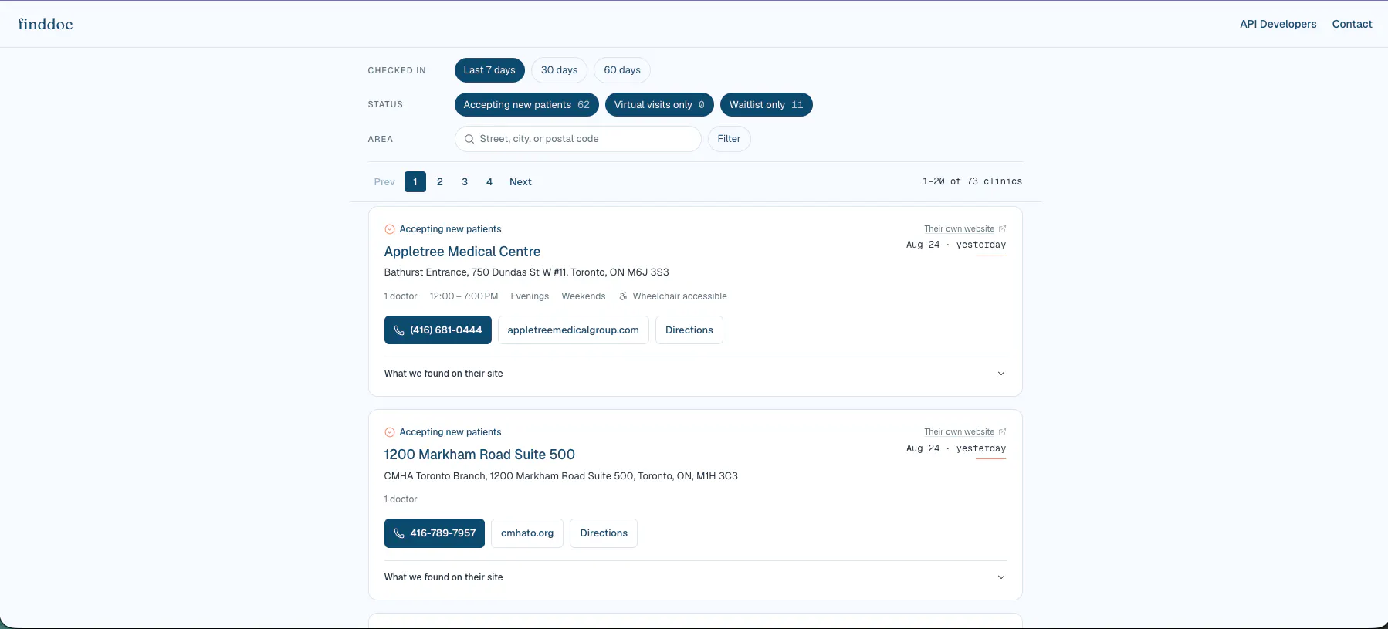Click the status icon on Appletree Medical Centre card

tap(390, 229)
